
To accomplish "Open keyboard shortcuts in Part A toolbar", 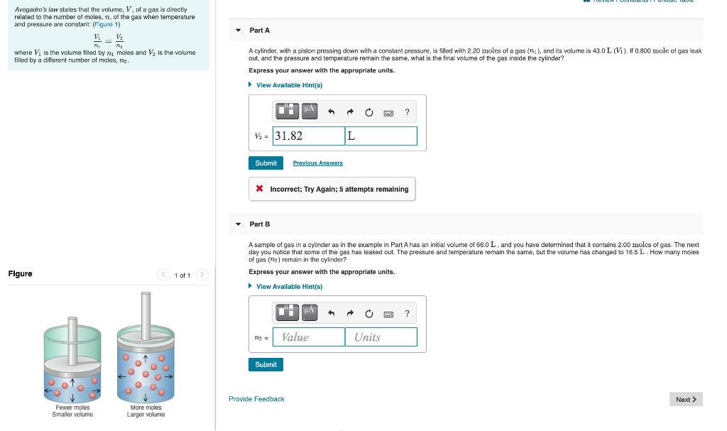I will pyautogui.click(x=388, y=113).
